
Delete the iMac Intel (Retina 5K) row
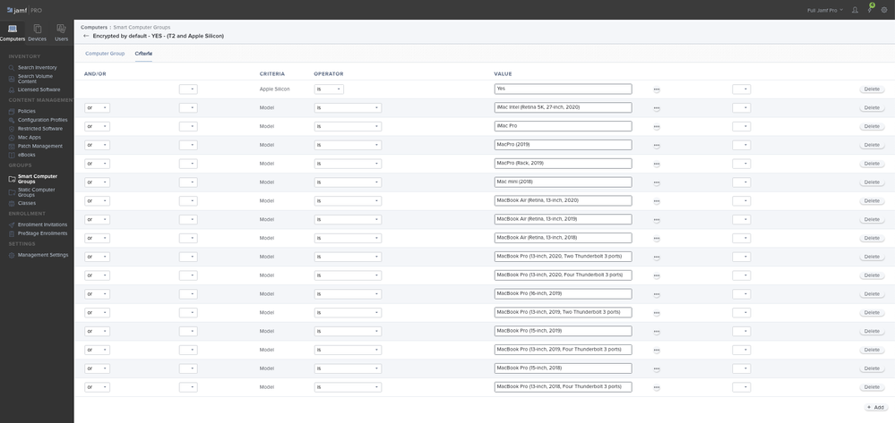872,107
